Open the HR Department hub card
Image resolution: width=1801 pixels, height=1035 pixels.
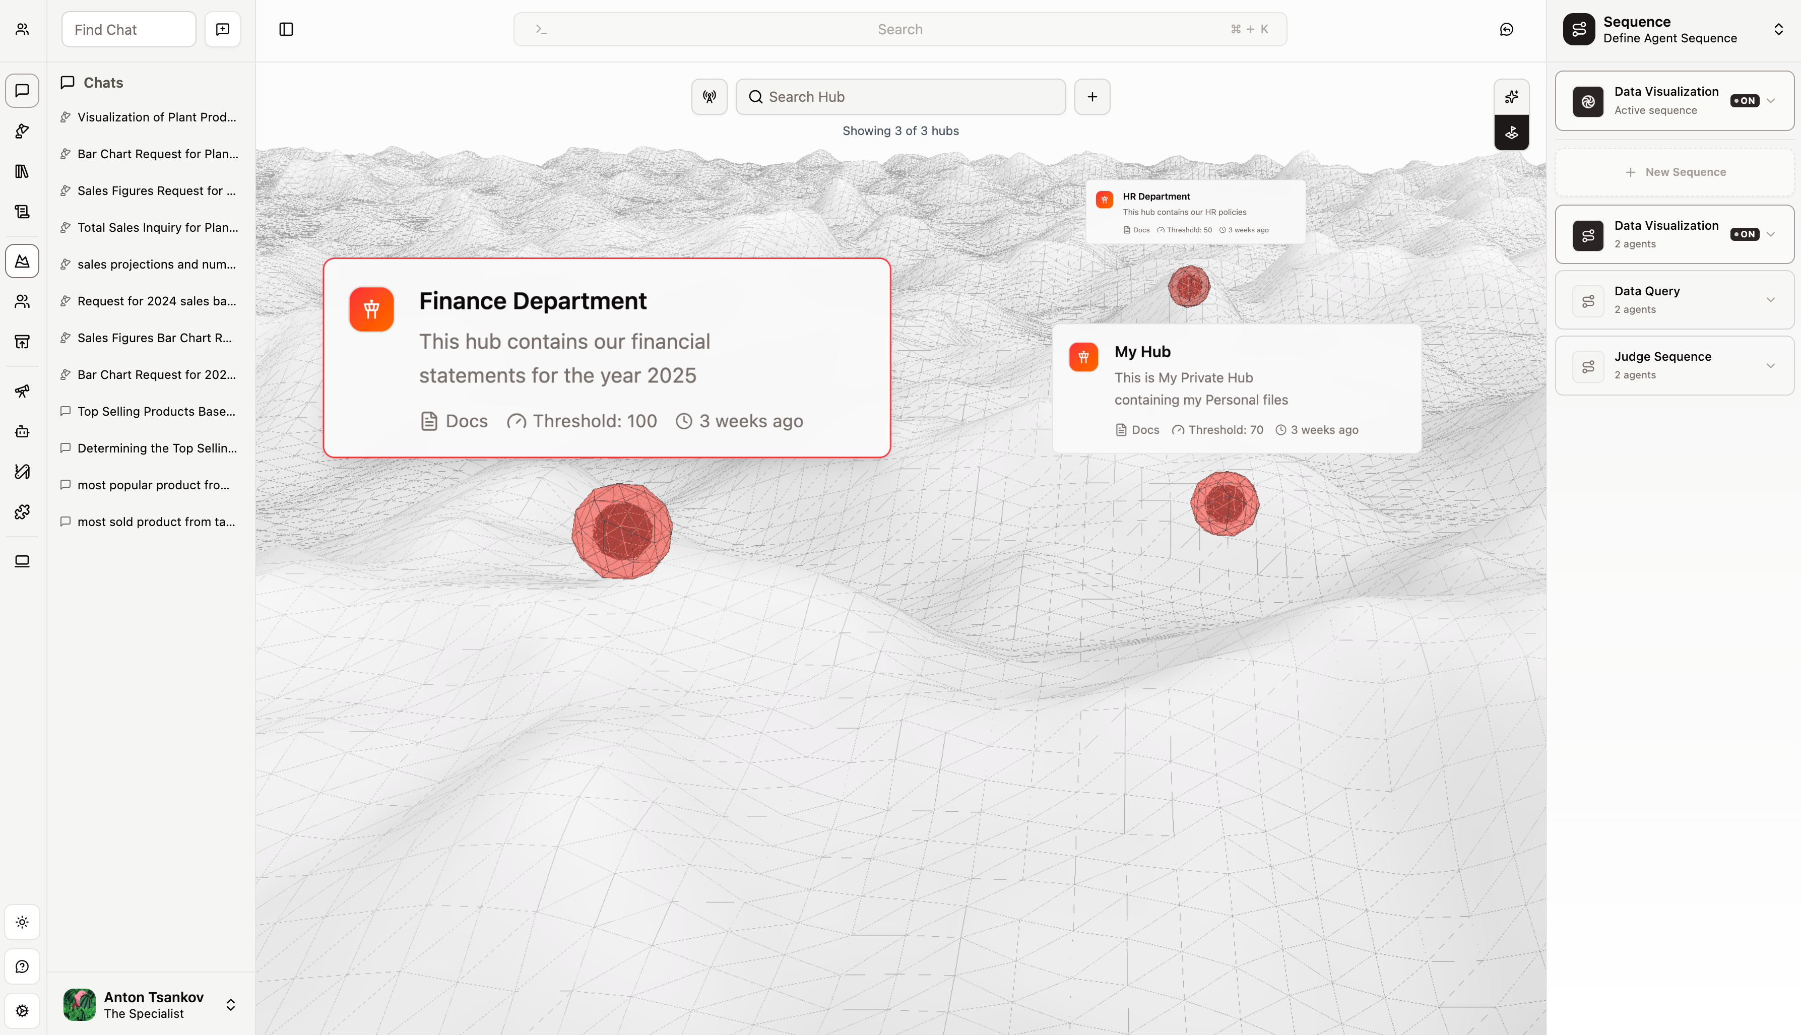1195,211
